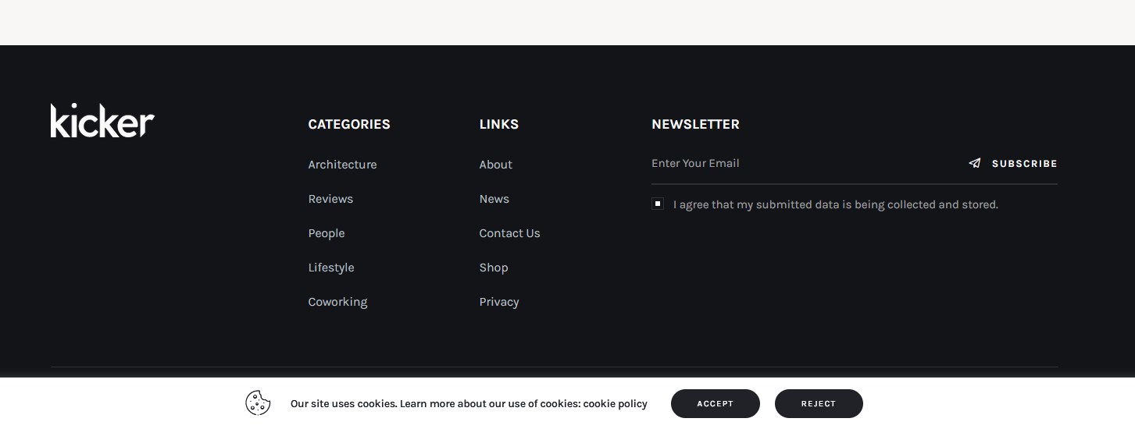The height and width of the screenshot is (429, 1135).
Task: Click the cookie icon in banner
Action: 258,403
